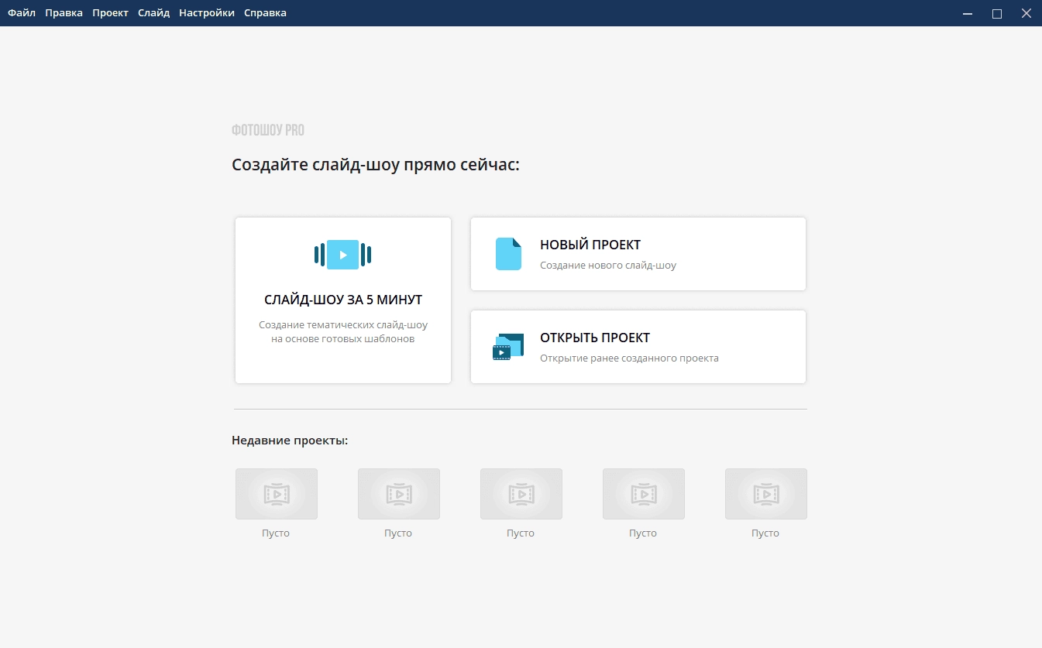Select the third empty recent project thumbnail

tap(521, 494)
